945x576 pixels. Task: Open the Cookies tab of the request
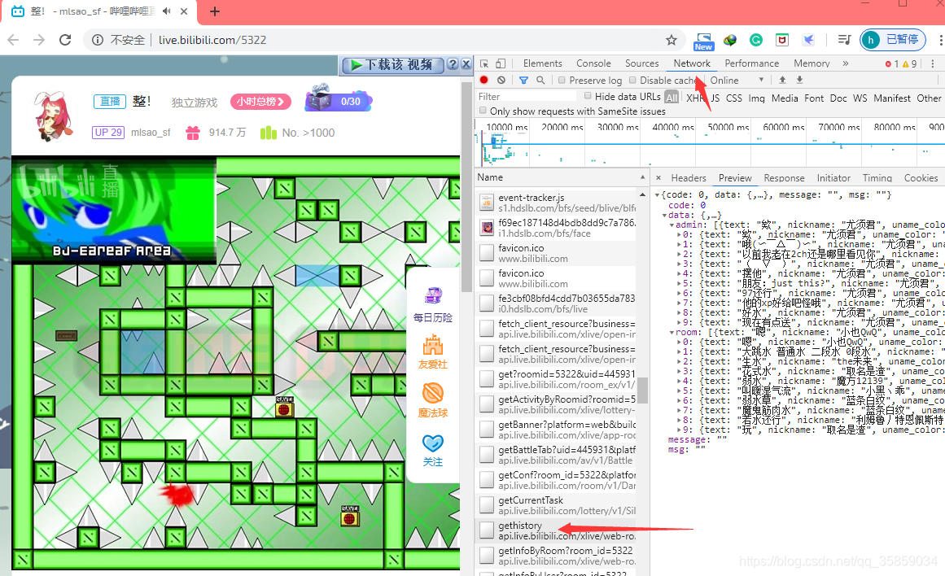921,177
